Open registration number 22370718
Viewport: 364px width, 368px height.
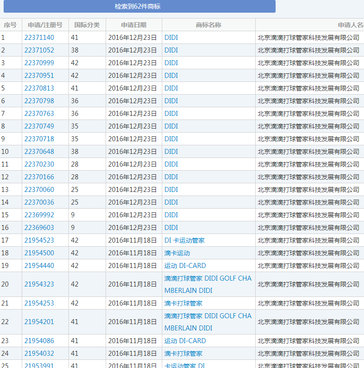click(39, 139)
